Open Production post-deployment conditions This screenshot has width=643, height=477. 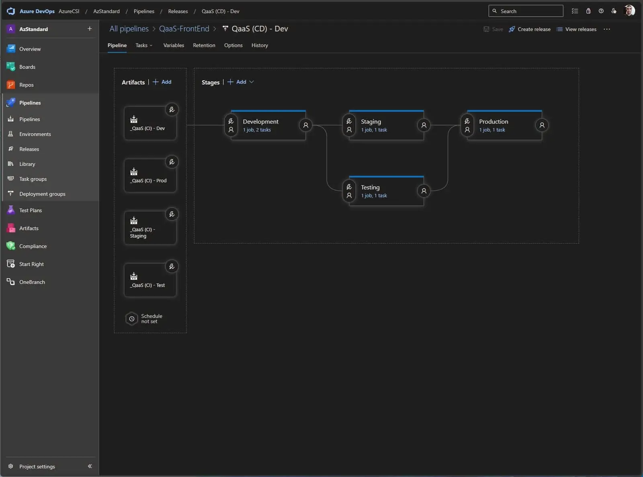tap(542, 125)
